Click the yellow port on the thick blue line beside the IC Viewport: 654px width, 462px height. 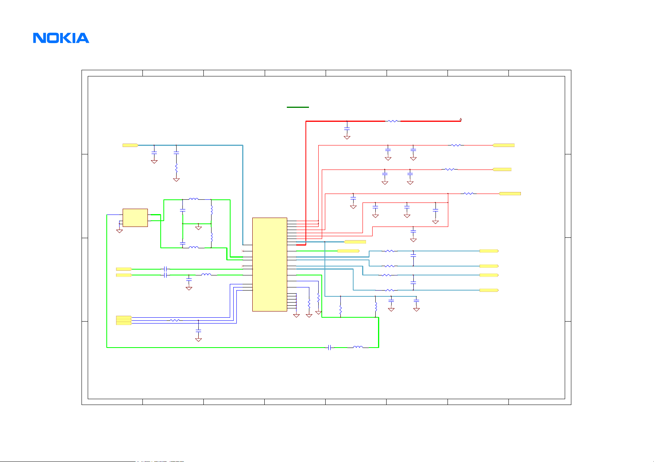click(355, 242)
